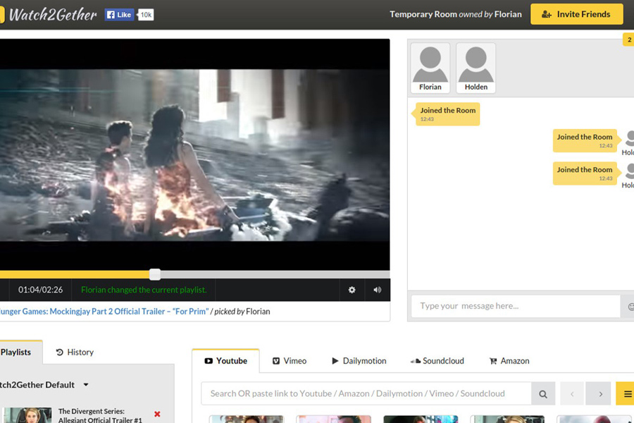The height and width of the screenshot is (423, 634).
Task: Mute video with the speaker icon
Action: [378, 290]
